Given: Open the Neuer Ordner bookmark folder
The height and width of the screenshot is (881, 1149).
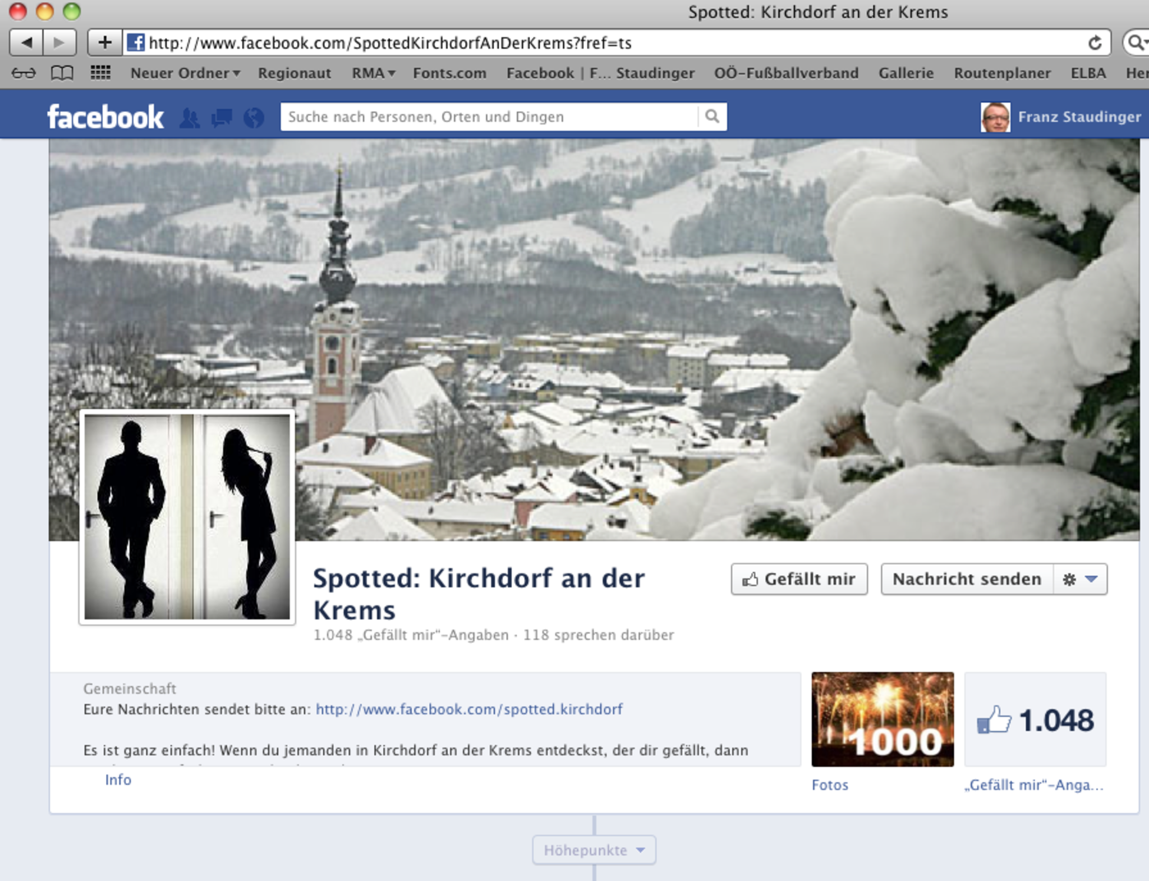Looking at the screenshot, I should coord(185,74).
